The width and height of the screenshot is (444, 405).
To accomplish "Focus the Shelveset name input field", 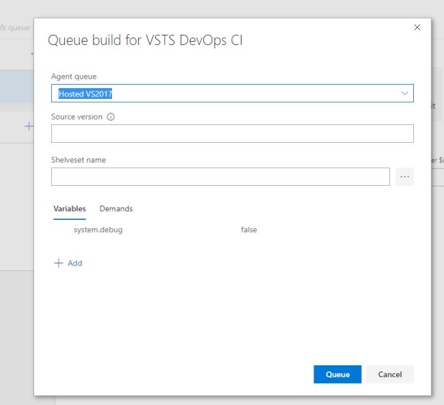I will click(221, 177).
